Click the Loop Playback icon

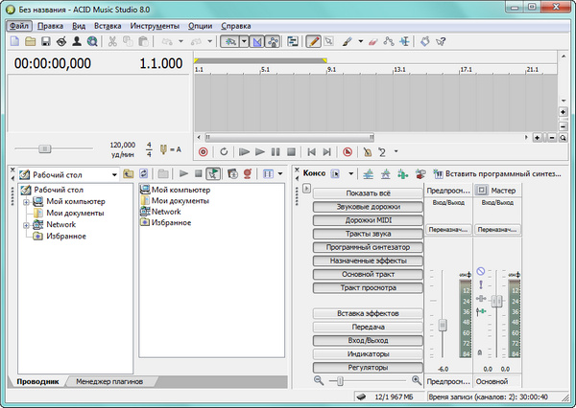(x=224, y=151)
